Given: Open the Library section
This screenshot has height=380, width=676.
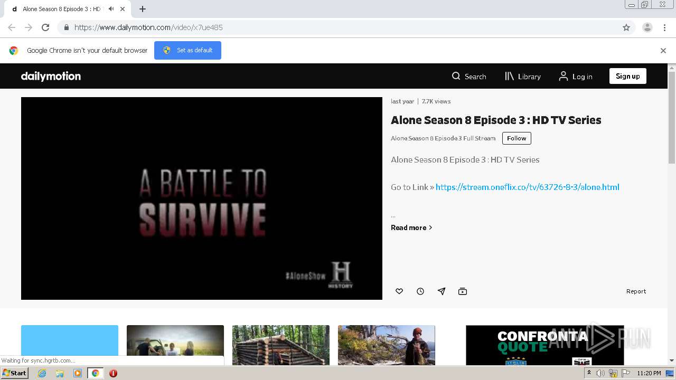Looking at the screenshot, I should pos(523,77).
